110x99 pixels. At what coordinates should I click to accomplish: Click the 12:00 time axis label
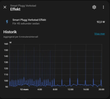click(70, 89)
